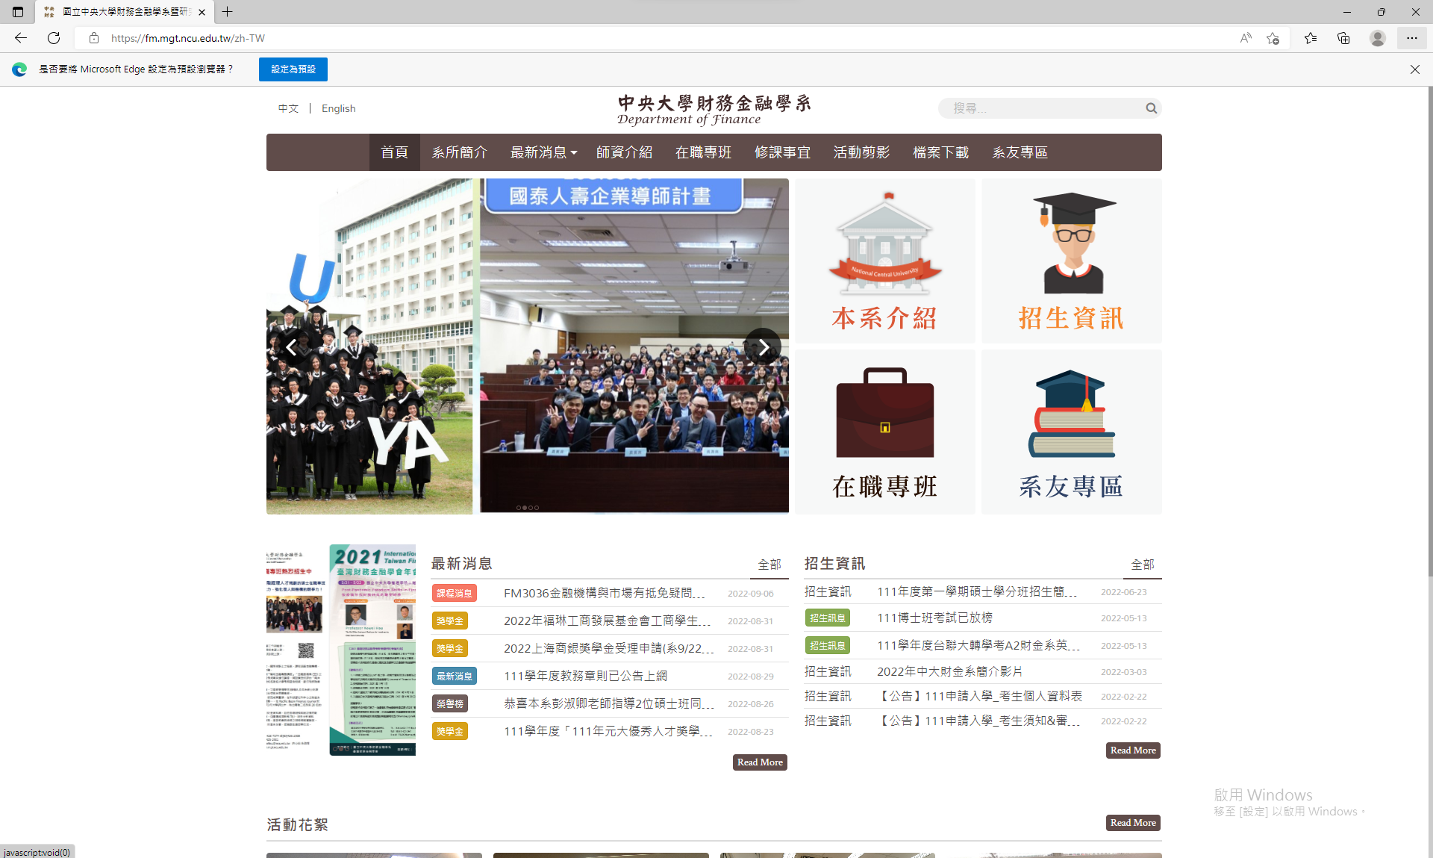Image resolution: width=1433 pixels, height=858 pixels.
Task: Click the browser address bar URL
Action: [x=188, y=38]
